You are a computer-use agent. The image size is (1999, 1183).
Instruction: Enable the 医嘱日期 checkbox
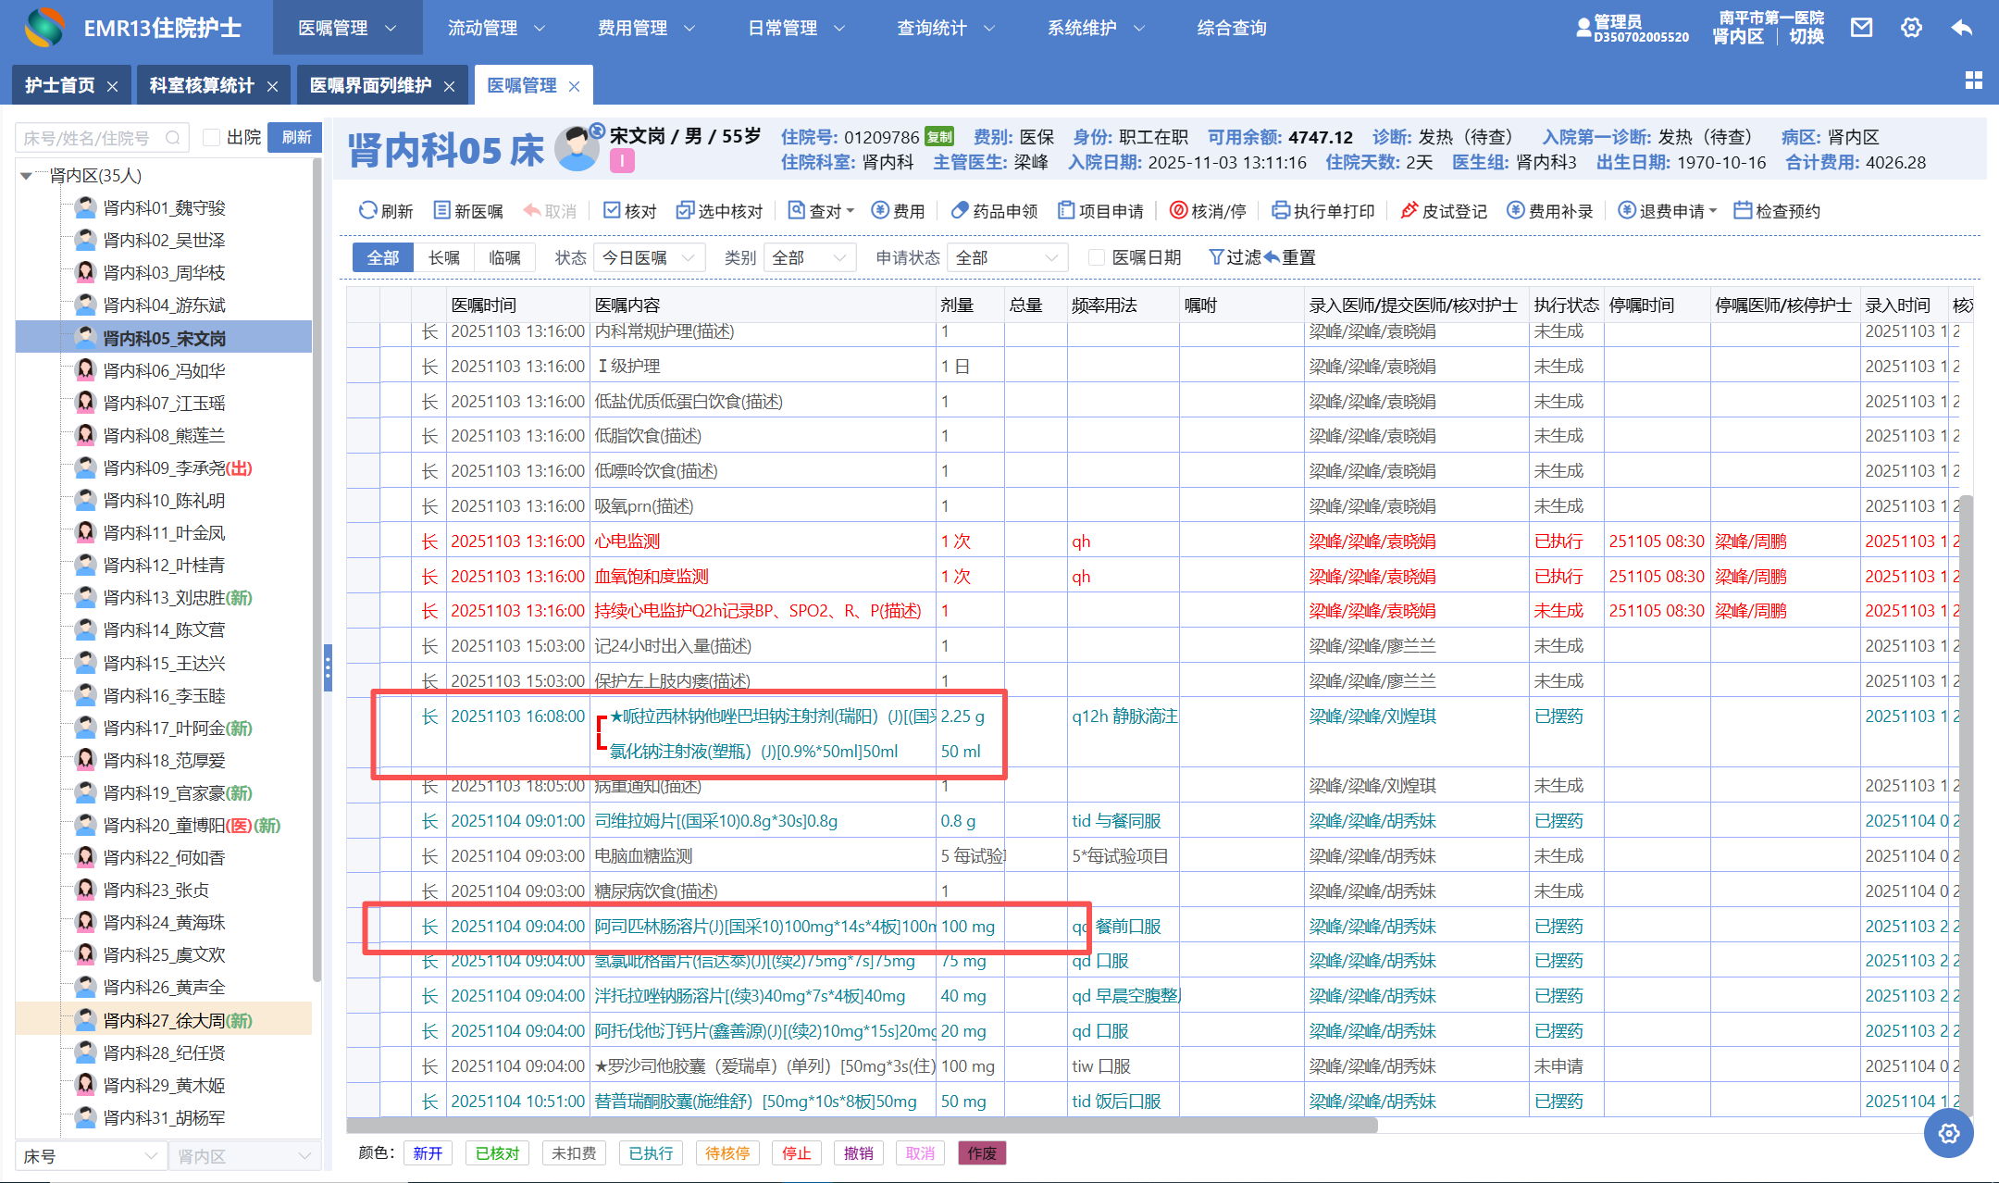[x=1097, y=257]
